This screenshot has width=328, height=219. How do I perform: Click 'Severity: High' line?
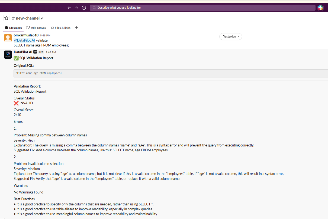(24, 140)
